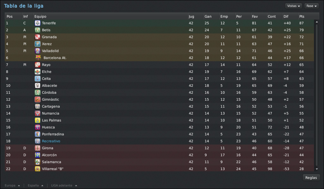This screenshot has height=189, width=324.
Task: Click the Gimnàstic club crest
Action: pos(37,99)
